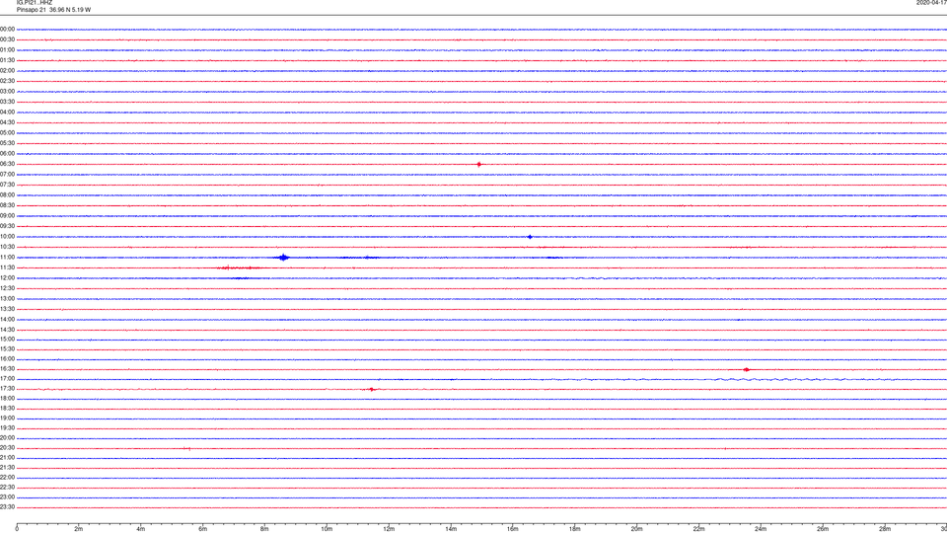Image resolution: width=947 pixels, height=533 pixels.
Task: Click the 10m axis tick label
Action: (x=327, y=529)
